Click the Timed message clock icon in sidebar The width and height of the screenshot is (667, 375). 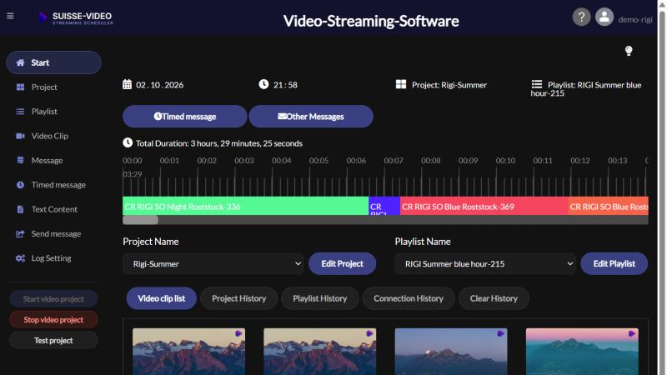click(x=20, y=185)
